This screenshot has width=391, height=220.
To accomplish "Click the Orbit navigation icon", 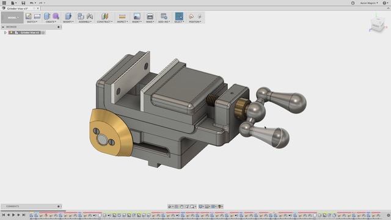I will click(x=170, y=207).
